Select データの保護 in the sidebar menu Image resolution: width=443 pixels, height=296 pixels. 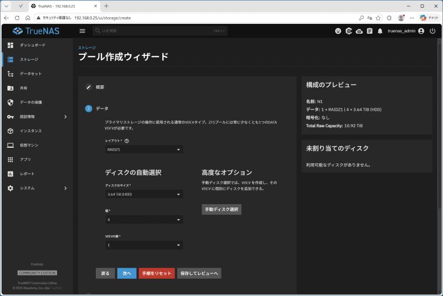[31, 102]
